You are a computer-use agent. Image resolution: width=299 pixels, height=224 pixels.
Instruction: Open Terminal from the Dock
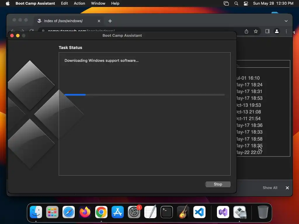(x=167, y=212)
